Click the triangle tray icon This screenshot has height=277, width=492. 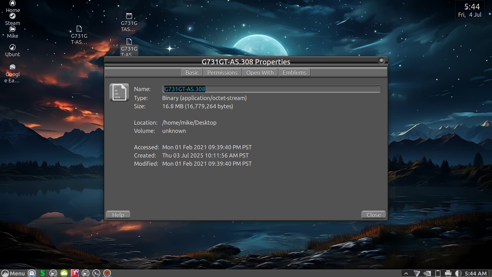[x=417, y=274]
